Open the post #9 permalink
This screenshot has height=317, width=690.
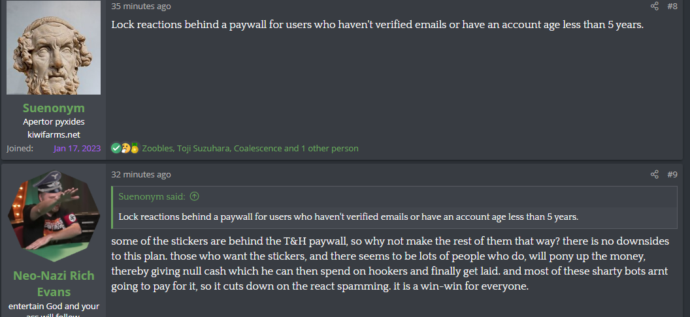click(x=672, y=174)
